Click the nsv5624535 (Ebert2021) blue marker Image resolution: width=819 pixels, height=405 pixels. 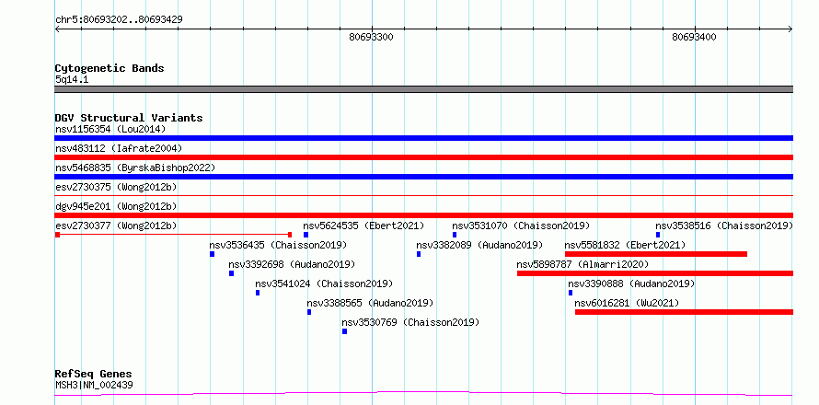point(306,235)
